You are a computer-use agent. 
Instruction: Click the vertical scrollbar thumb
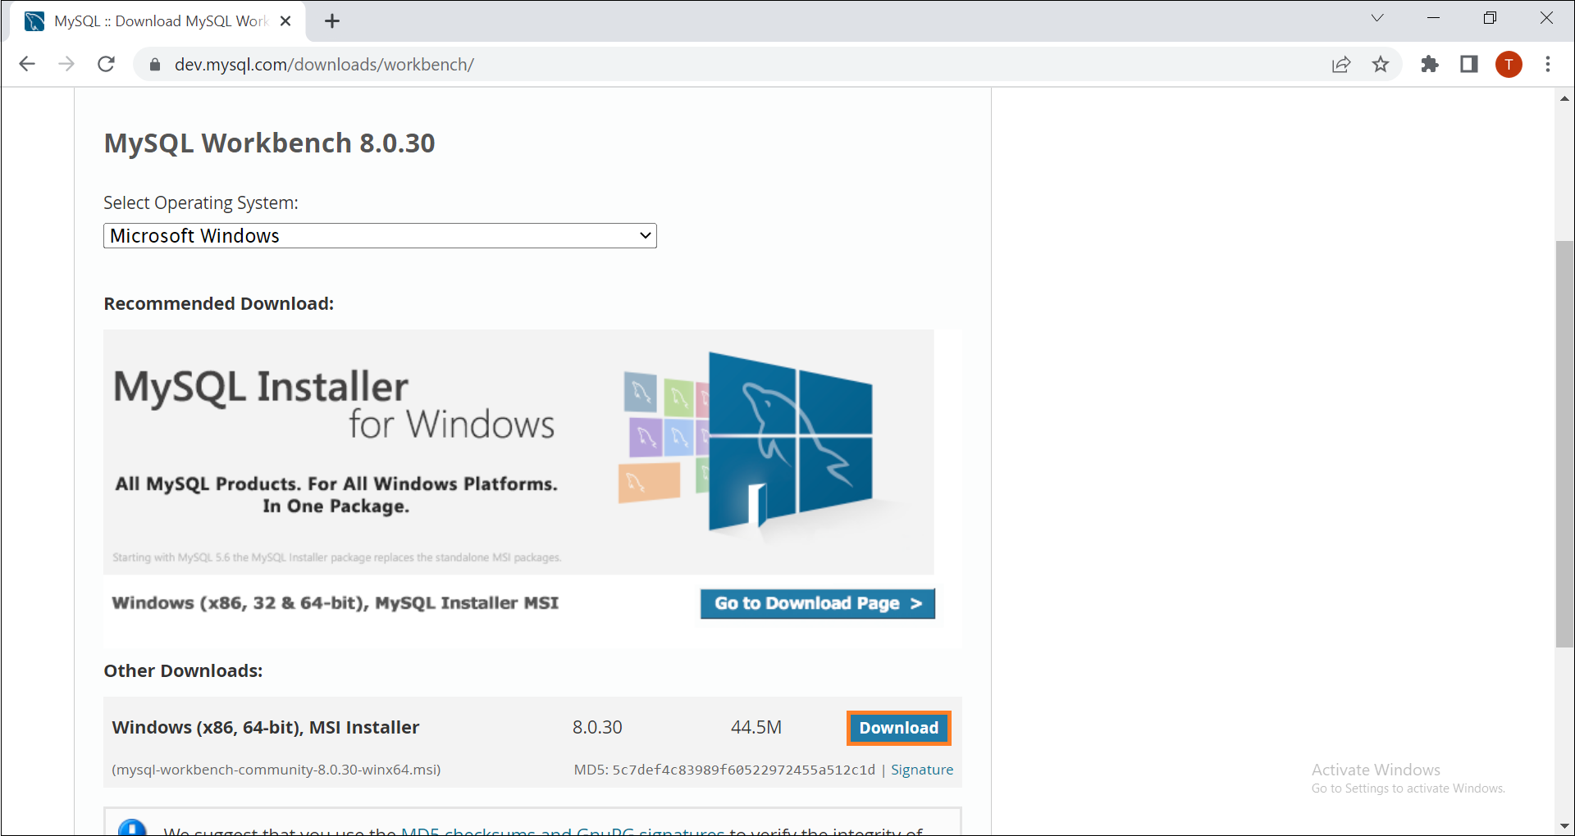coord(1564,444)
